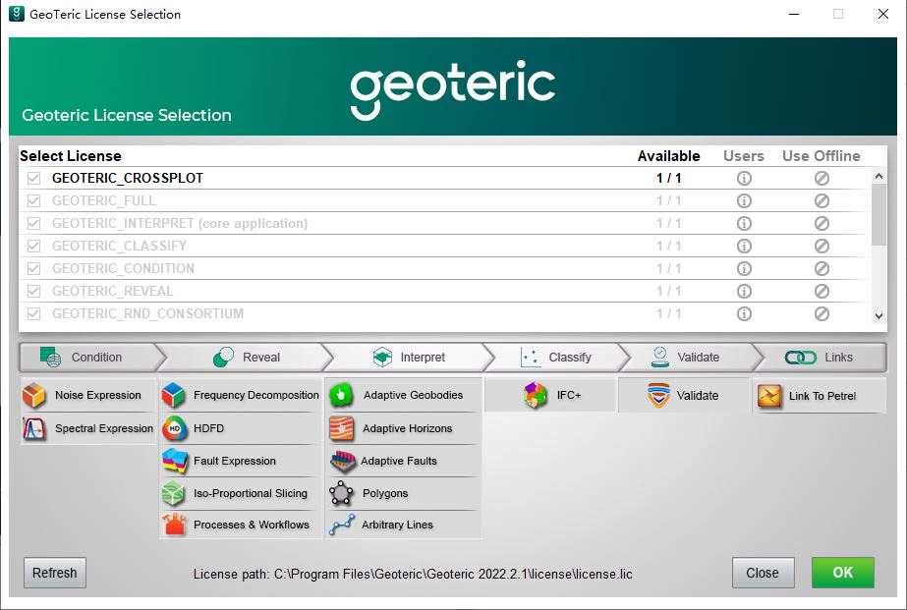907x610 pixels.
Task: Select the Reveal workflow tab
Action: (x=246, y=358)
